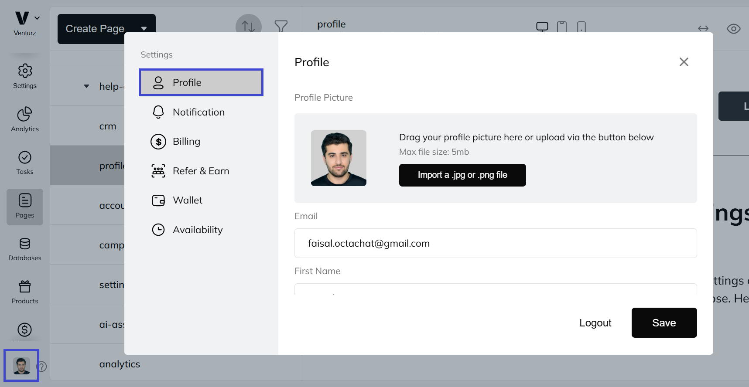749x387 pixels.
Task: Select the analytics page row
Action: click(x=176, y=364)
